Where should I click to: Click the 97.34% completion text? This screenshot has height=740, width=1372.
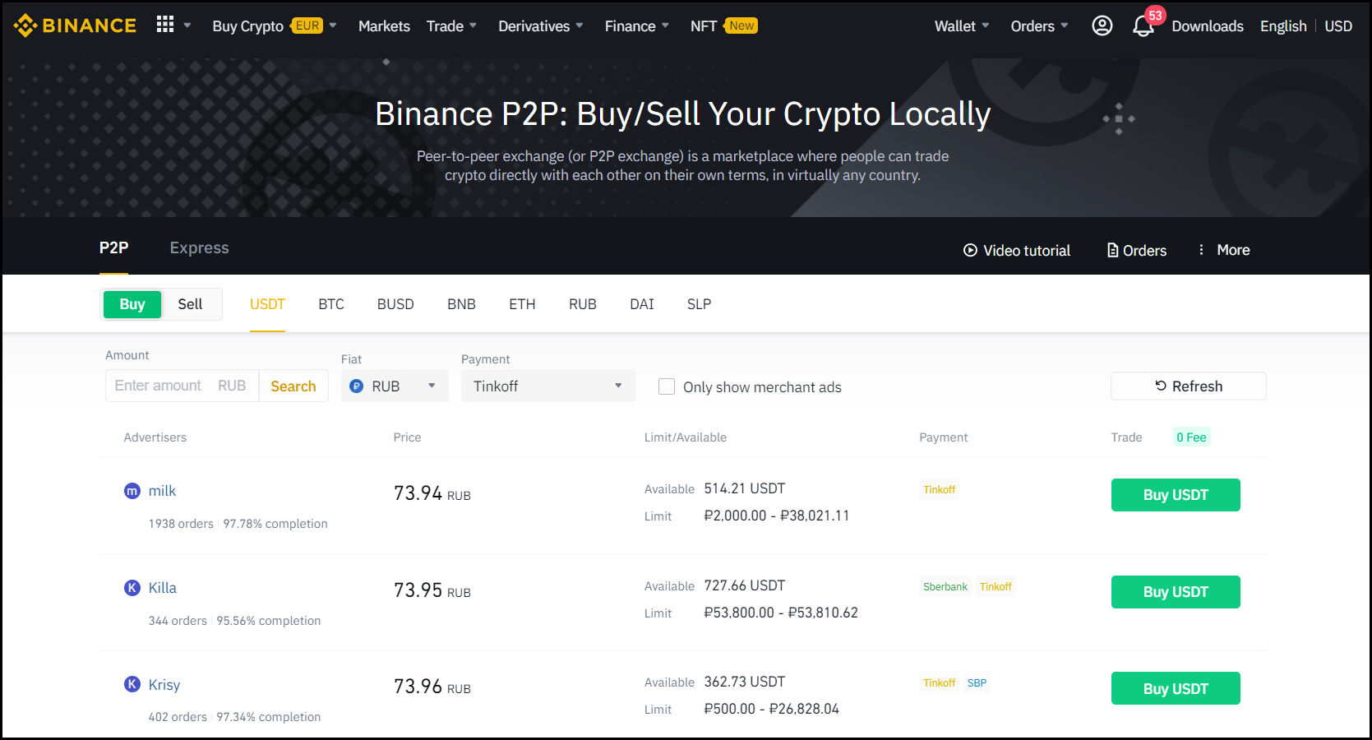[x=269, y=717]
